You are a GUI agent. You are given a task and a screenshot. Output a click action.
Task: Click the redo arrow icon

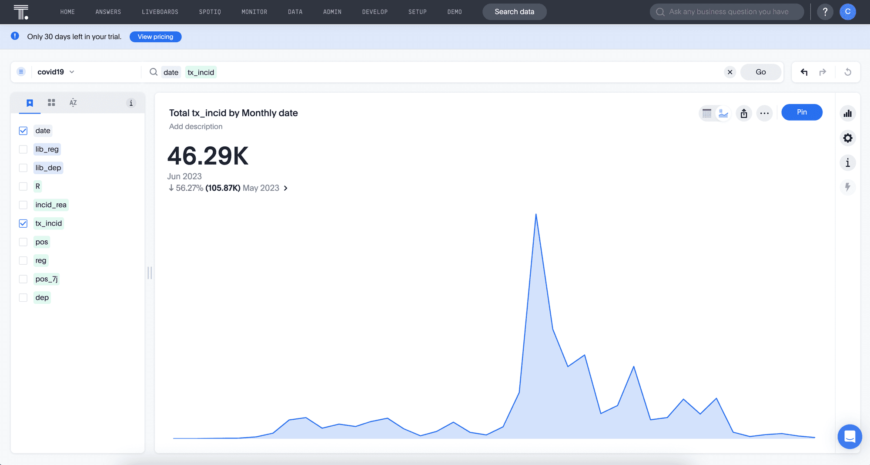point(823,72)
